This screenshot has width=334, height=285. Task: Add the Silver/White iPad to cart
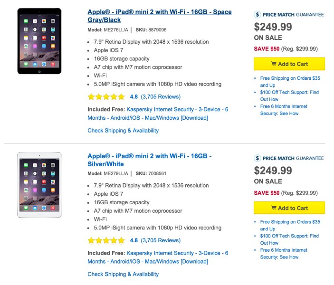coord(289,208)
